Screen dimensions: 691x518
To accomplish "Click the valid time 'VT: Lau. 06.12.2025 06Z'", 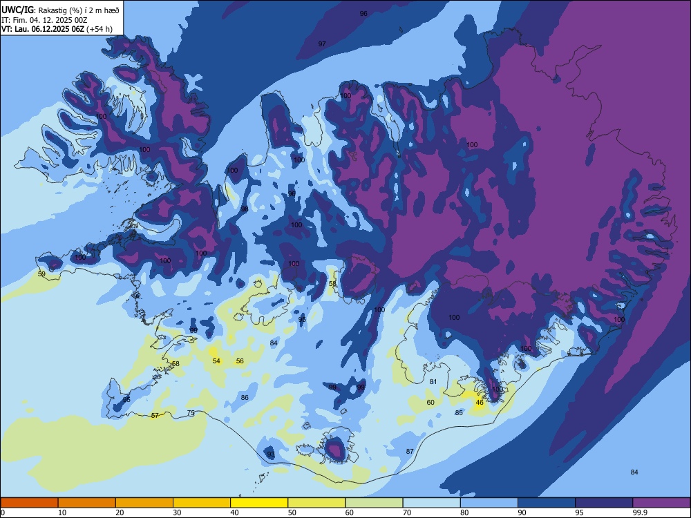I will pyautogui.click(x=42, y=30).
